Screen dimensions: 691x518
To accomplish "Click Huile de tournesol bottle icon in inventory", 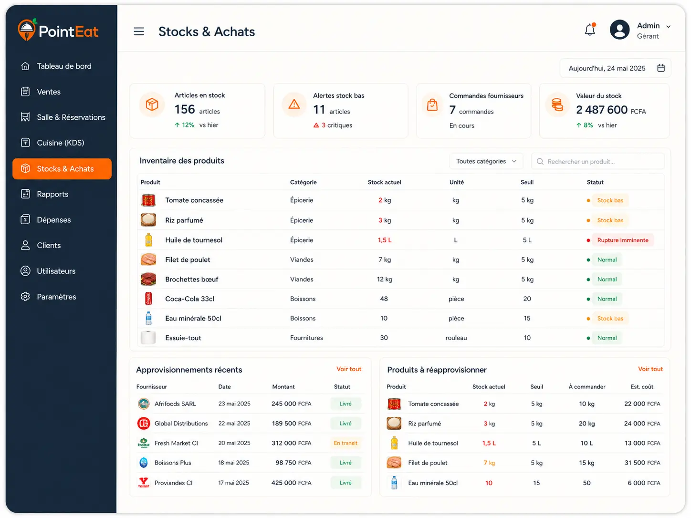I will pos(148,239).
